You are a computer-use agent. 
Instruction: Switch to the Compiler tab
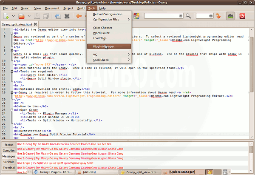coord(9,150)
